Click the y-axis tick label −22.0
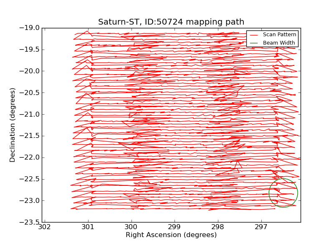Screen dimensions: 334x250 [x=29, y=157]
